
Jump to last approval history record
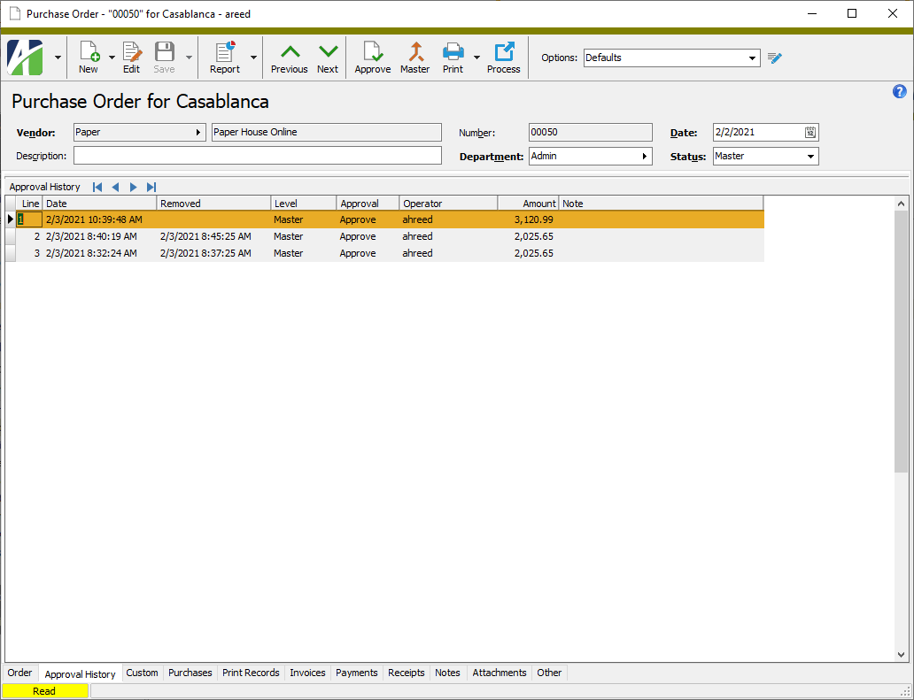tap(151, 187)
